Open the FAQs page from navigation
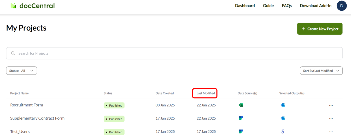The height and width of the screenshot is (136, 351). [x=286, y=6]
